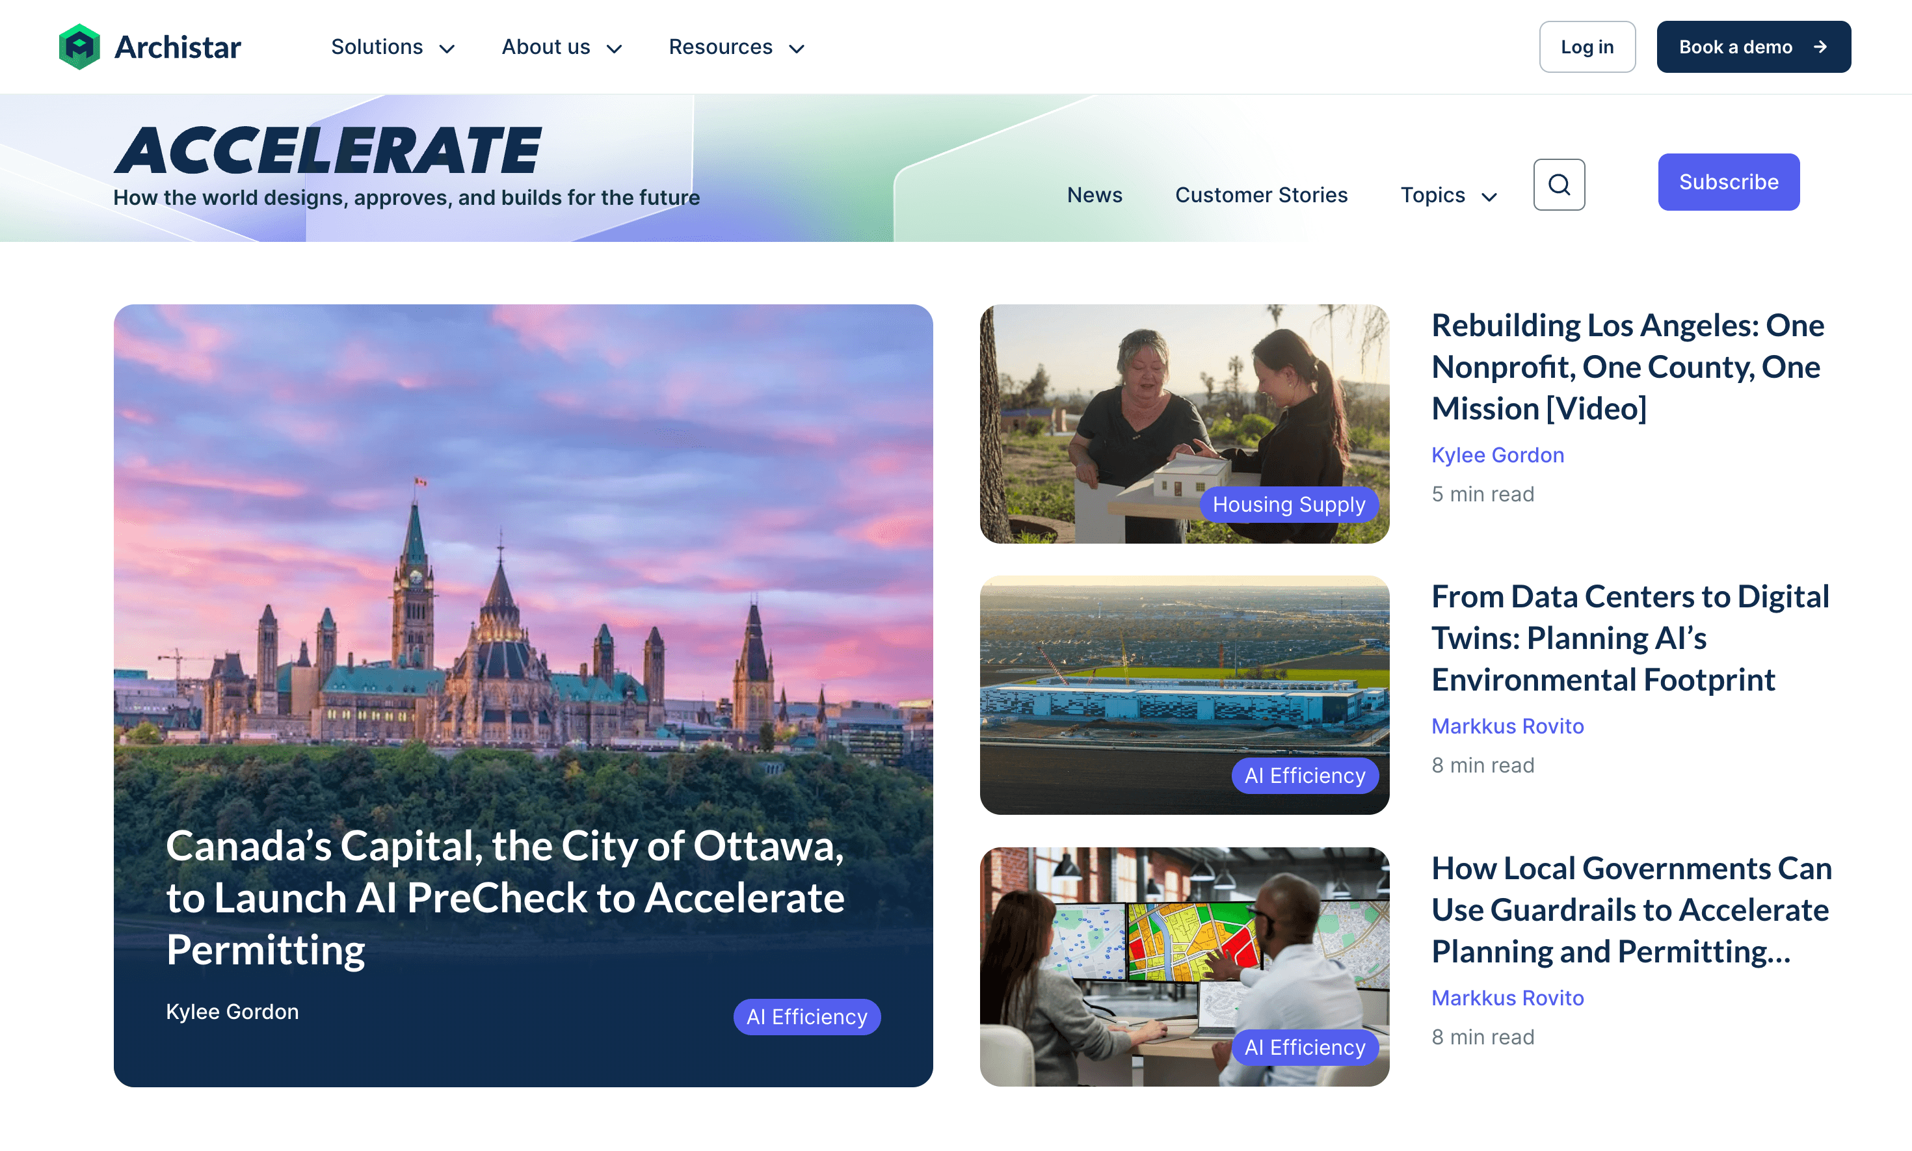Click Markkus Rovito under Data Centers article
The image size is (1912, 1151).
[1507, 726]
